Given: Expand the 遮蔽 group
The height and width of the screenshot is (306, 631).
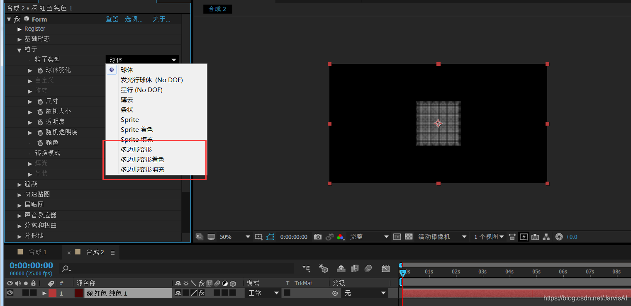Looking at the screenshot, I should point(19,185).
